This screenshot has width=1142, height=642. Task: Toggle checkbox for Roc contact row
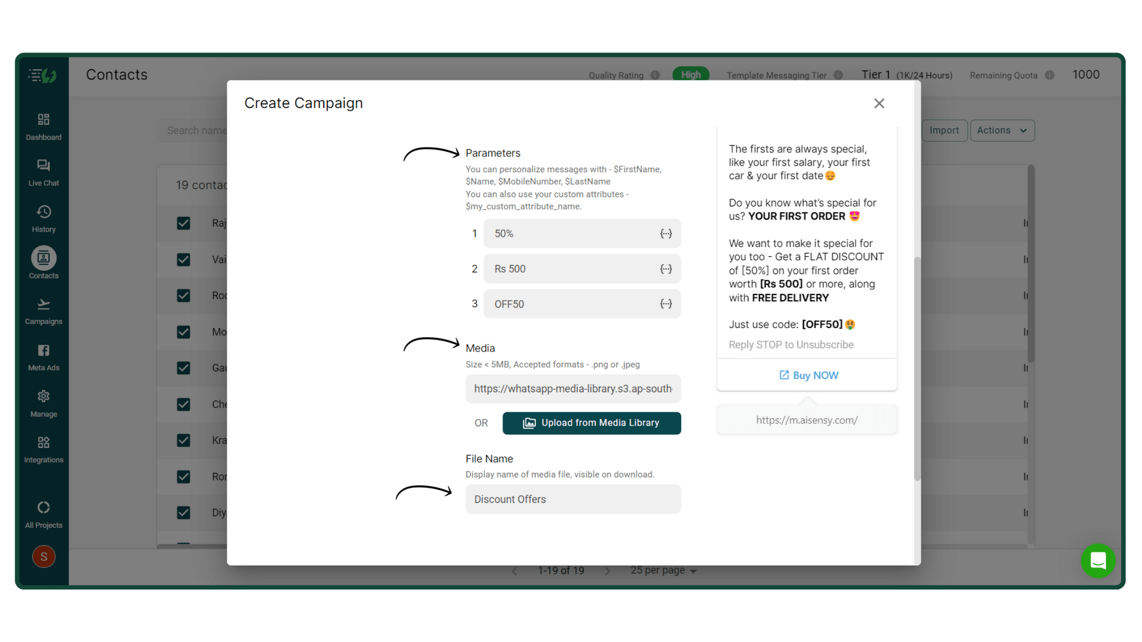[183, 296]
